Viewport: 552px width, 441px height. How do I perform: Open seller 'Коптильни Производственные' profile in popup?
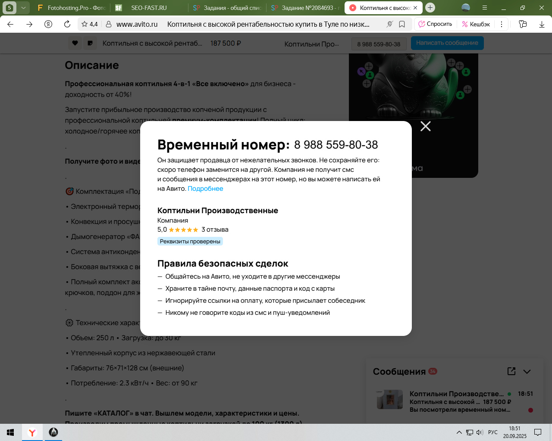click(218, 211)
